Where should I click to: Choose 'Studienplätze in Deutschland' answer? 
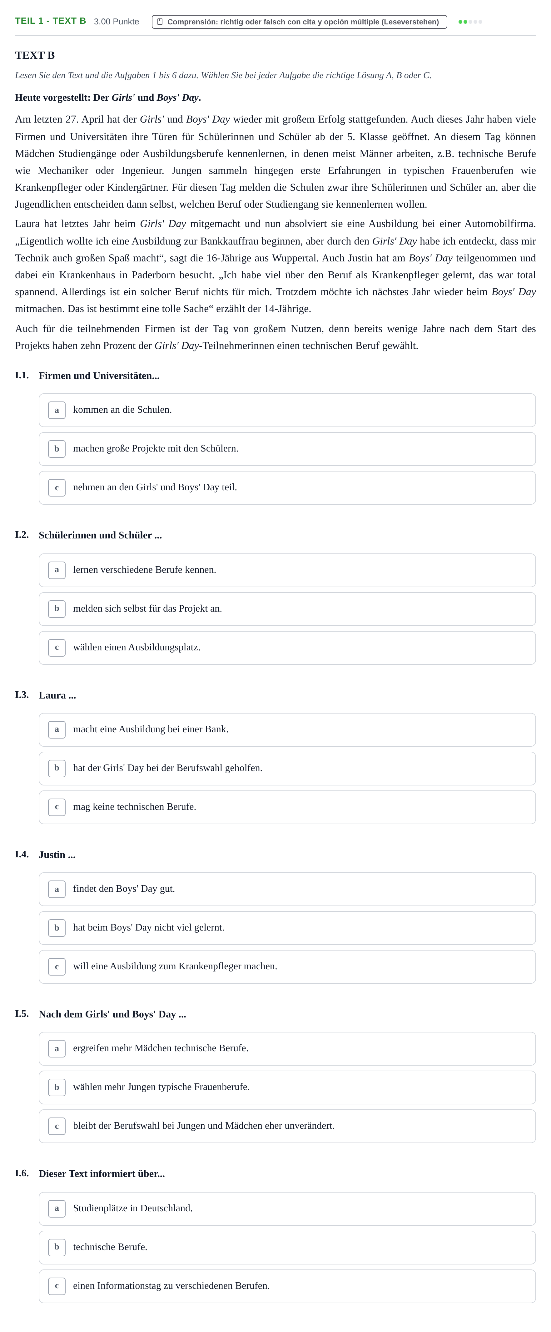click(x=287, y=1209)
